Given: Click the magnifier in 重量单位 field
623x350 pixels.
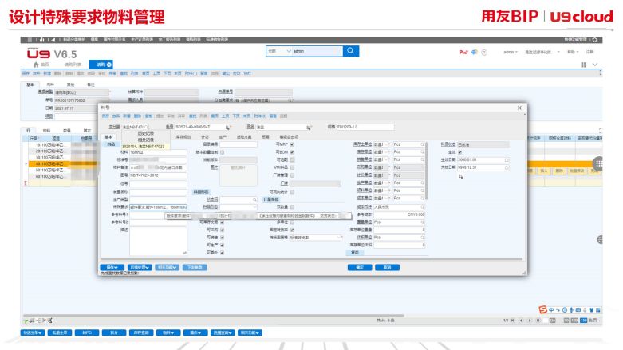Looking at the screenshot, I should tap(422, 222).
